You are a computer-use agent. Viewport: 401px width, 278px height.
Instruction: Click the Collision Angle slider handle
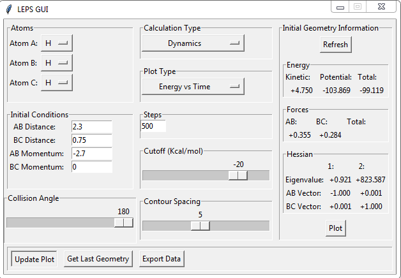[x=123, y=223]
